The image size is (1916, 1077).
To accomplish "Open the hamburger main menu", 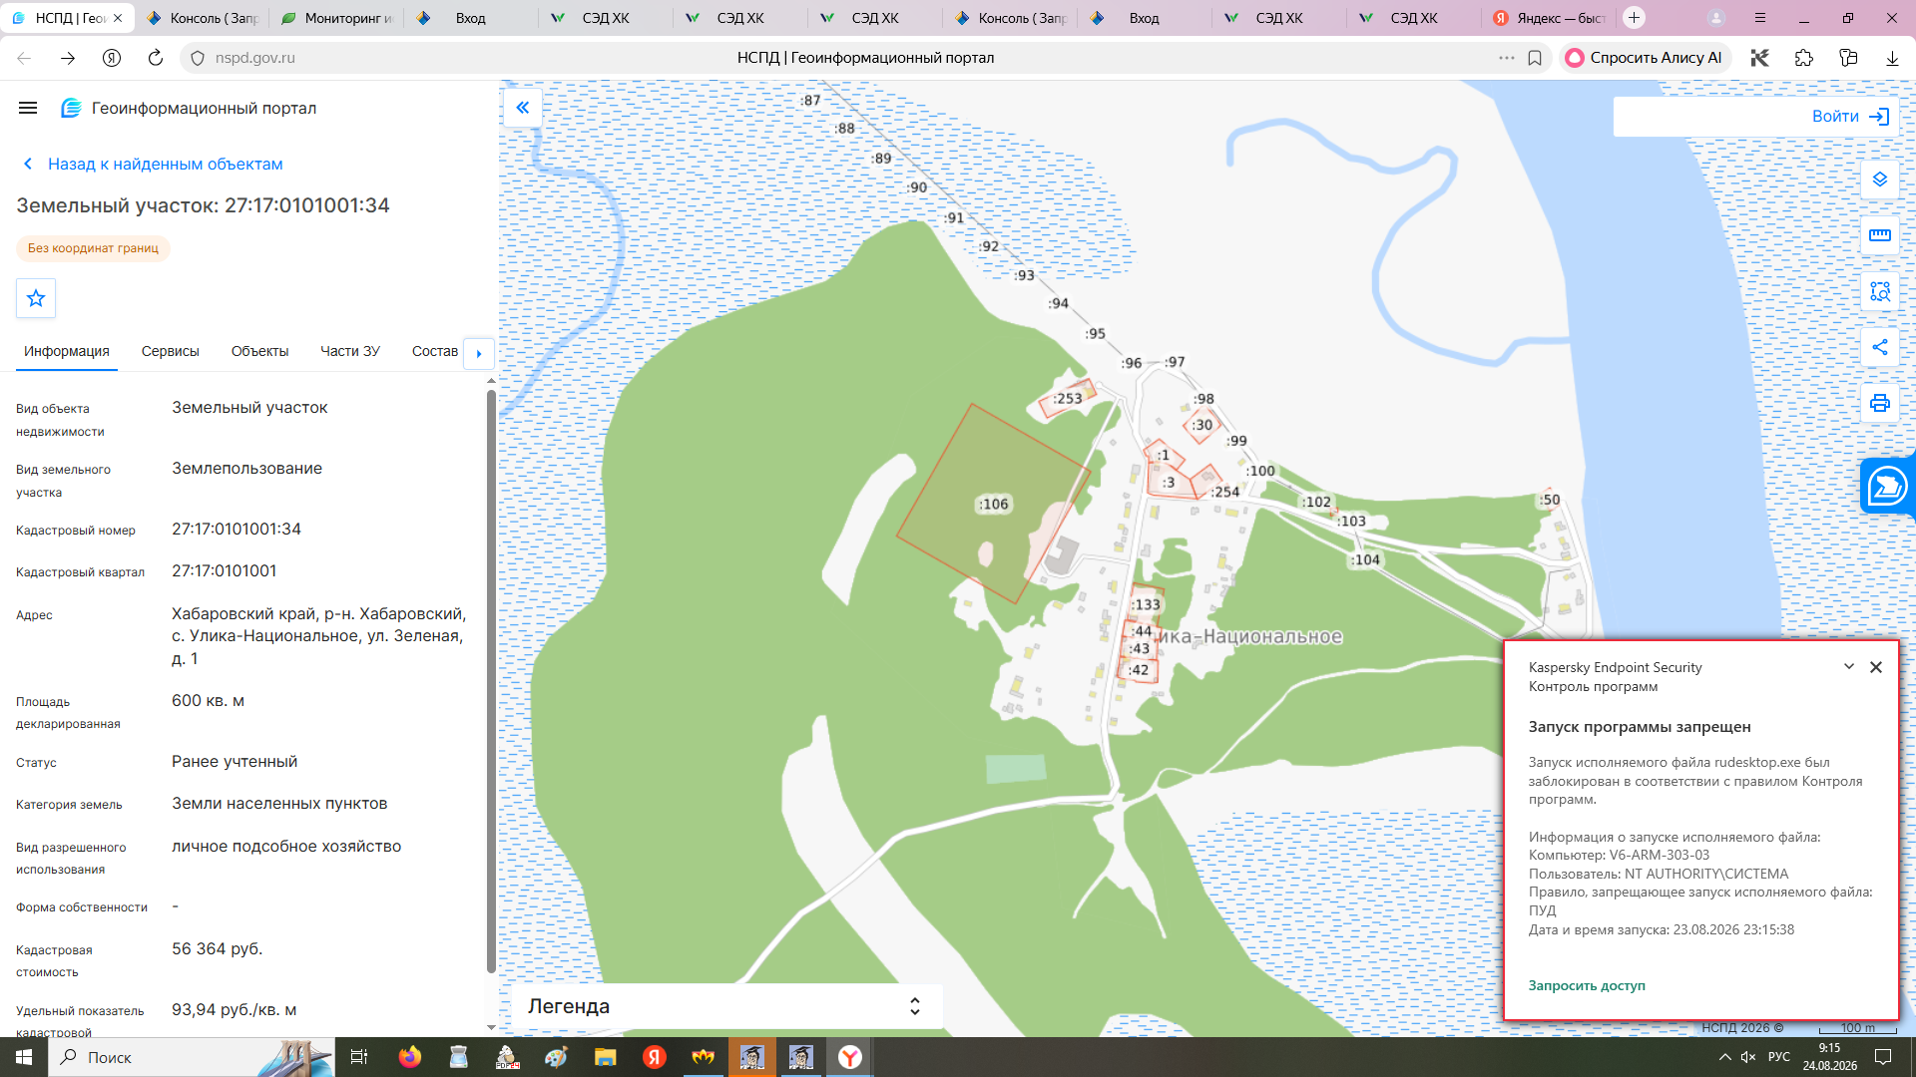I will pos(28,108).
